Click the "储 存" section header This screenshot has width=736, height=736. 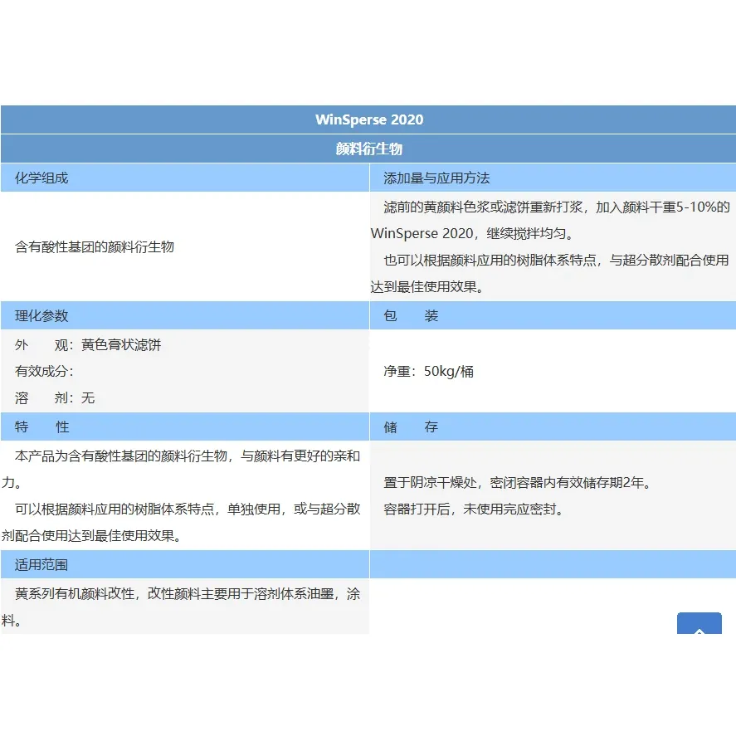[x=553, y=426]
